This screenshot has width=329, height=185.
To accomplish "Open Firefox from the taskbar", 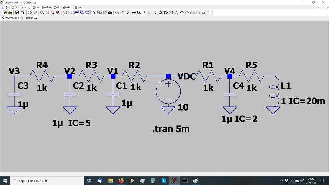I will click(x=121, y=180).
